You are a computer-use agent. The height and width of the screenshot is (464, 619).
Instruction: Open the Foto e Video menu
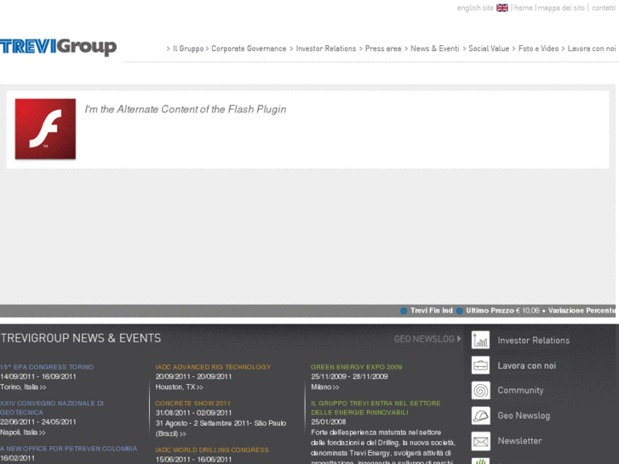pos(538,49)
